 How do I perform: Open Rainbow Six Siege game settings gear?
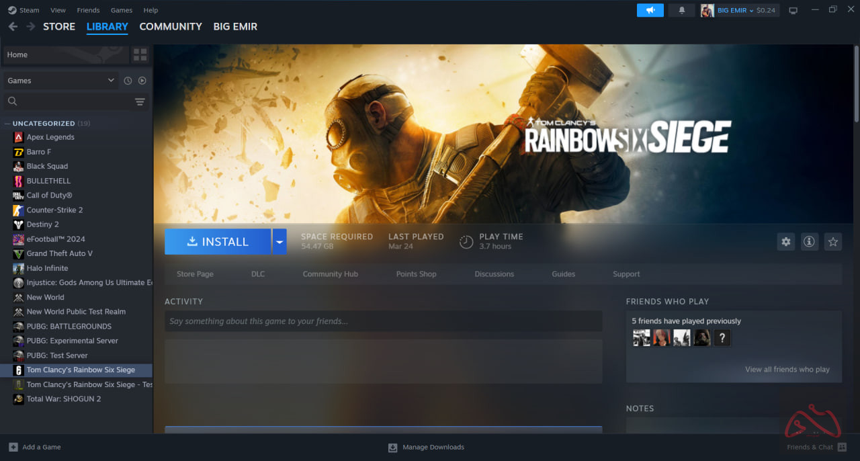click(785, 241)
